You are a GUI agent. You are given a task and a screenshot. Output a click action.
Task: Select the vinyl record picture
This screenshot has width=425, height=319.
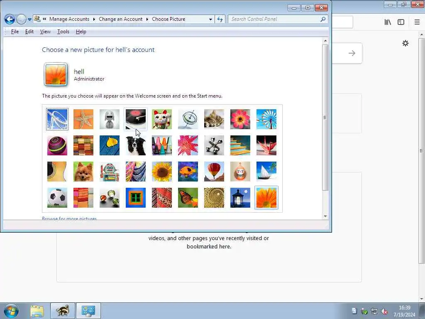(x=136, y=119)
